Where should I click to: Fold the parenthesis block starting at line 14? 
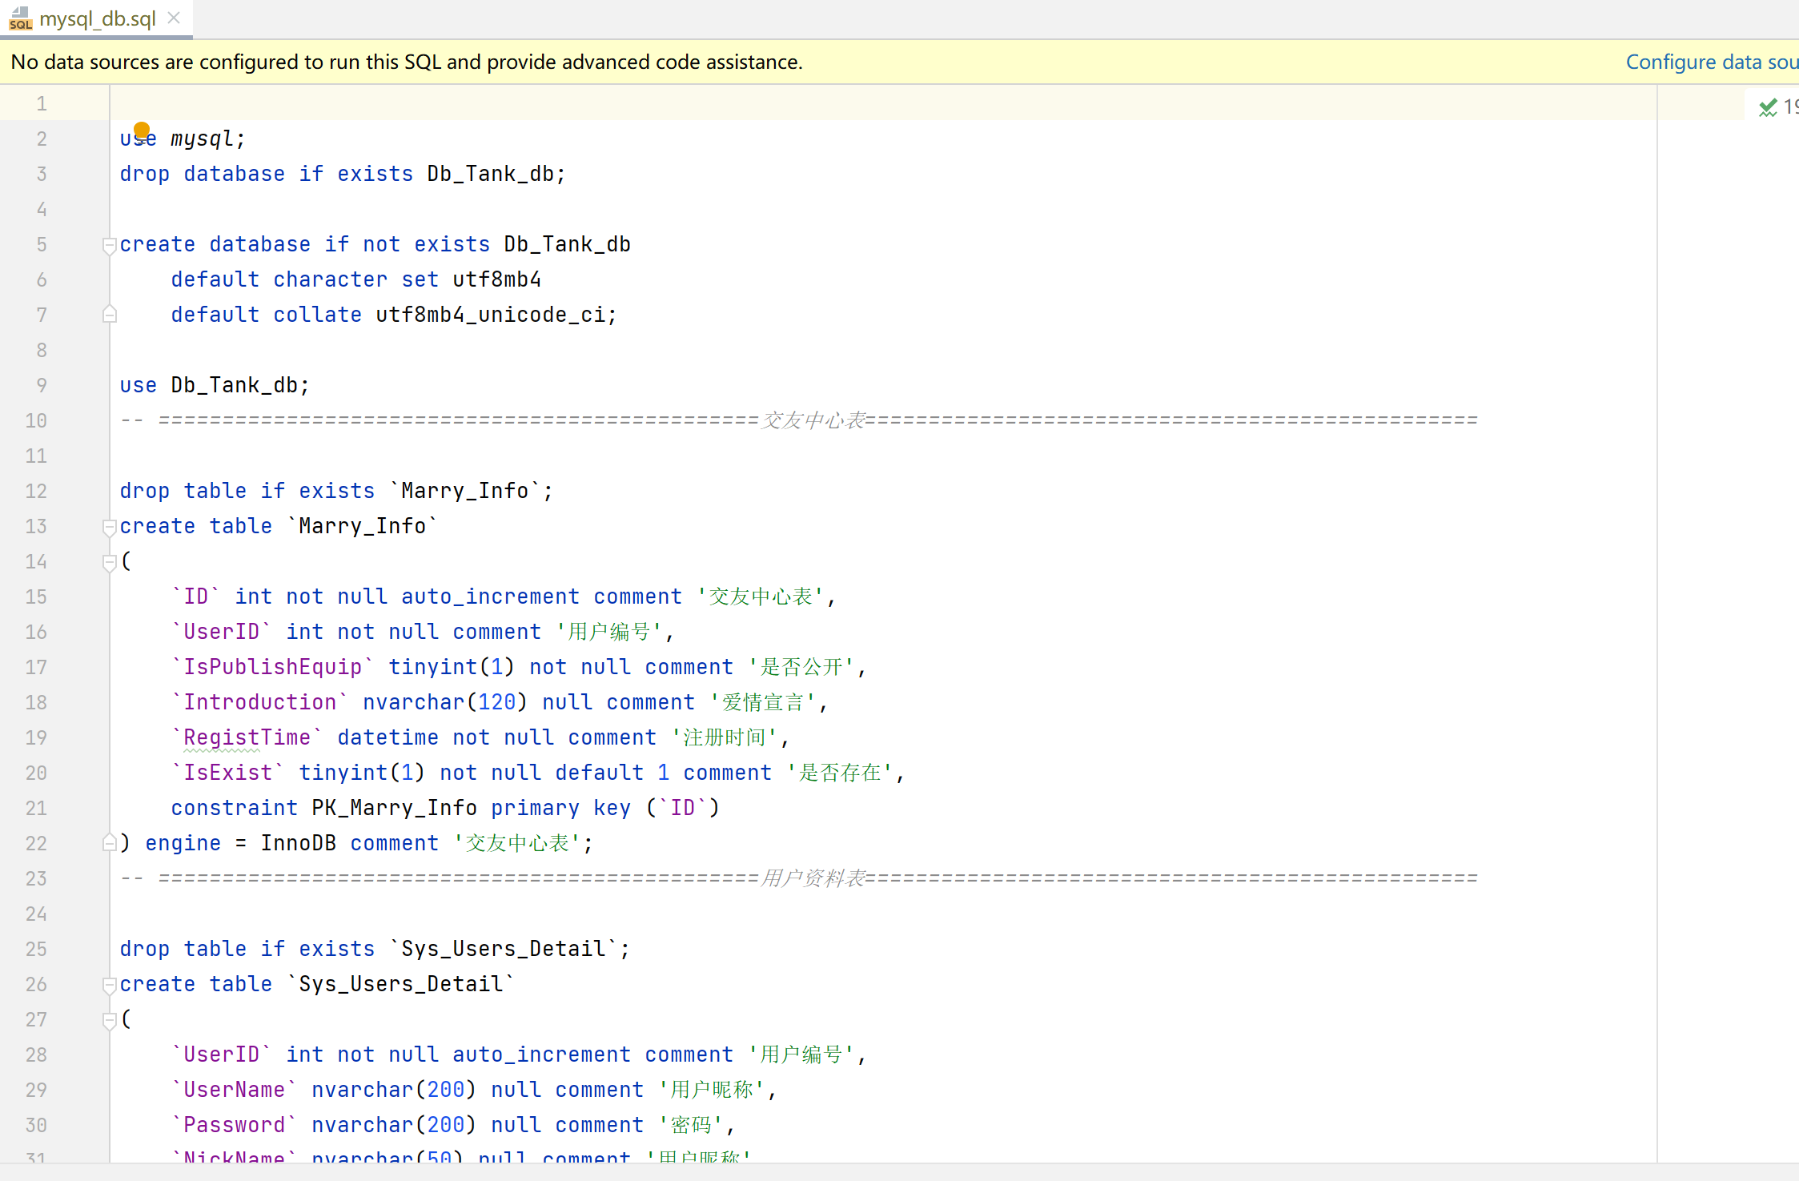pyautogui.click(x=110, y=562)
